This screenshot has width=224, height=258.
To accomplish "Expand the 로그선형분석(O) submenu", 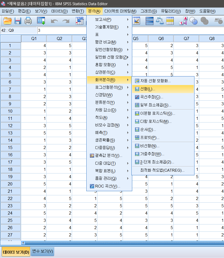I will 109,87.
